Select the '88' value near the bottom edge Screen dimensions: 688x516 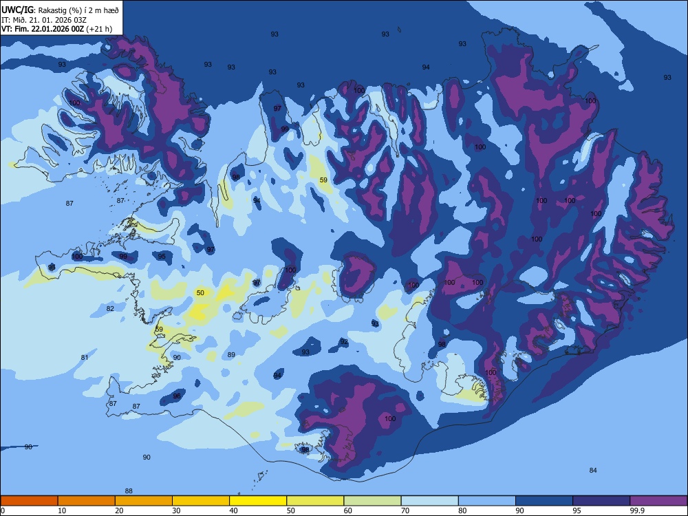point(129,491)
